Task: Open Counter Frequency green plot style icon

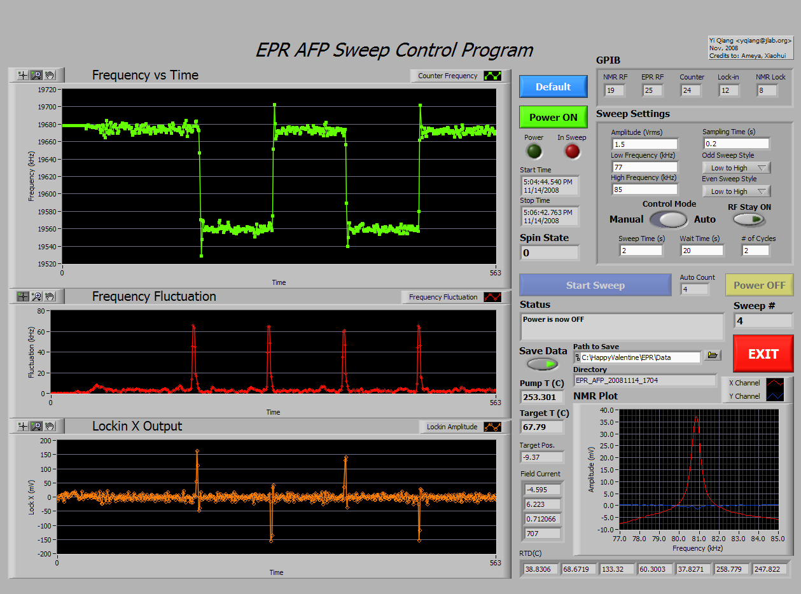Action: [492, 76]
